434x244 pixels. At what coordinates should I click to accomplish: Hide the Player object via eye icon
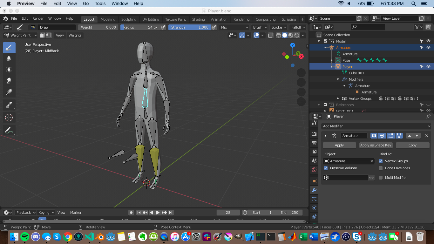428,66
